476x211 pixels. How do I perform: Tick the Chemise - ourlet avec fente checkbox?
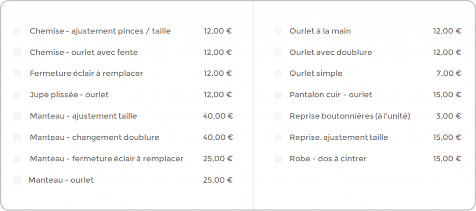pos(17,52)
